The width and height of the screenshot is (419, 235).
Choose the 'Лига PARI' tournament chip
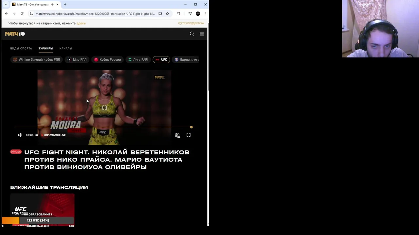[x=138, y=59]
